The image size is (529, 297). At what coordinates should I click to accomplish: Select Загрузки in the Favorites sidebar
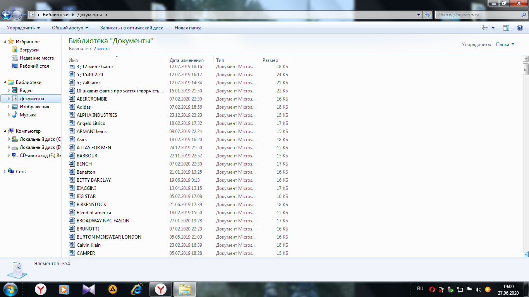pyautogui.click(x=29, y=50)
